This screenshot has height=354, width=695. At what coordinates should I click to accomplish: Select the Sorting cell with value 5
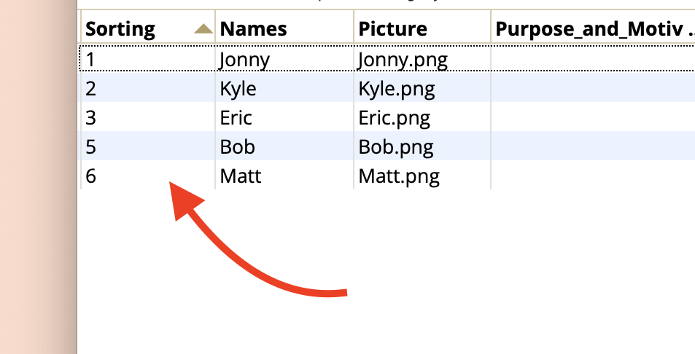point(148,146)
